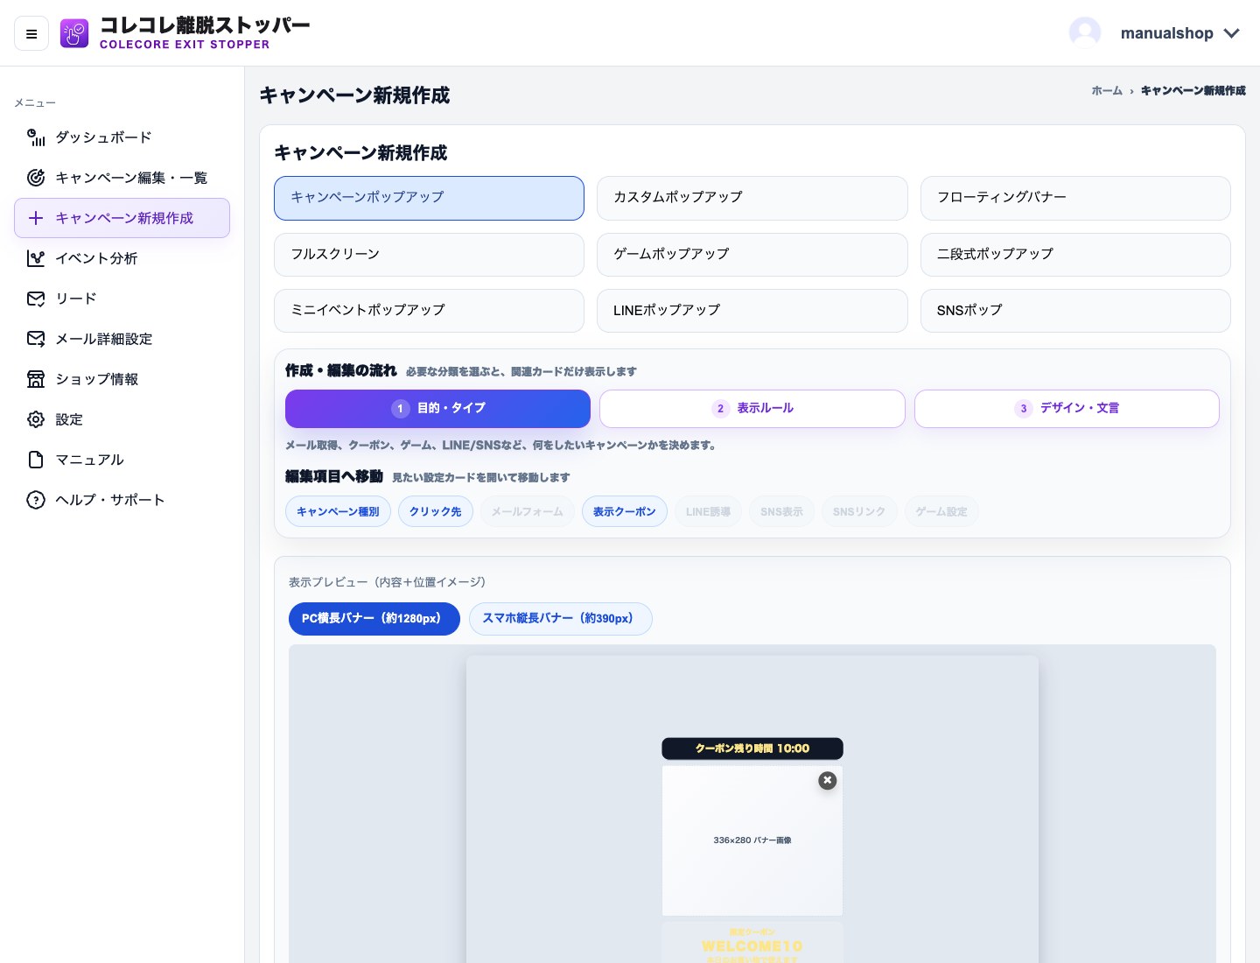Click the Colecore Exit Stopper logo icon
Screen dimensions: 1260x963
point(74,33)
